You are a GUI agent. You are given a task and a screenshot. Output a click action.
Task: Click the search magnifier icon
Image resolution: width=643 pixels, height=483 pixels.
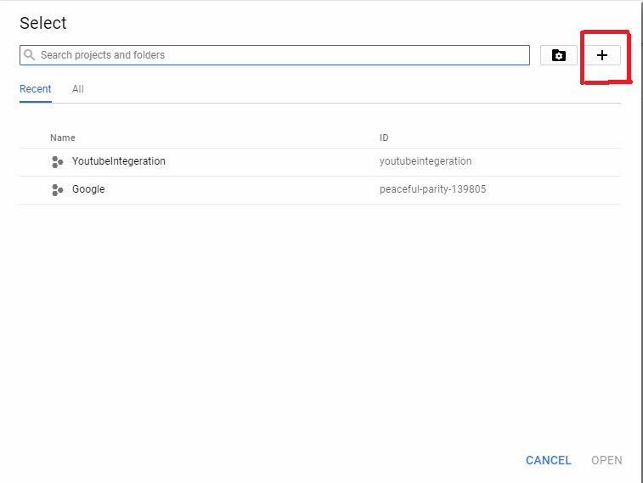[29, 55]
